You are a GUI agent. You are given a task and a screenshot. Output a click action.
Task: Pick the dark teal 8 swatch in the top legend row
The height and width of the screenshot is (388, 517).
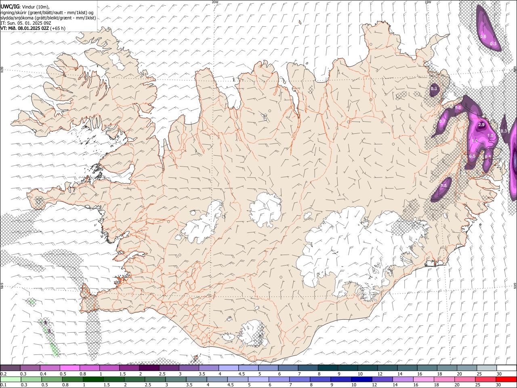327,368
